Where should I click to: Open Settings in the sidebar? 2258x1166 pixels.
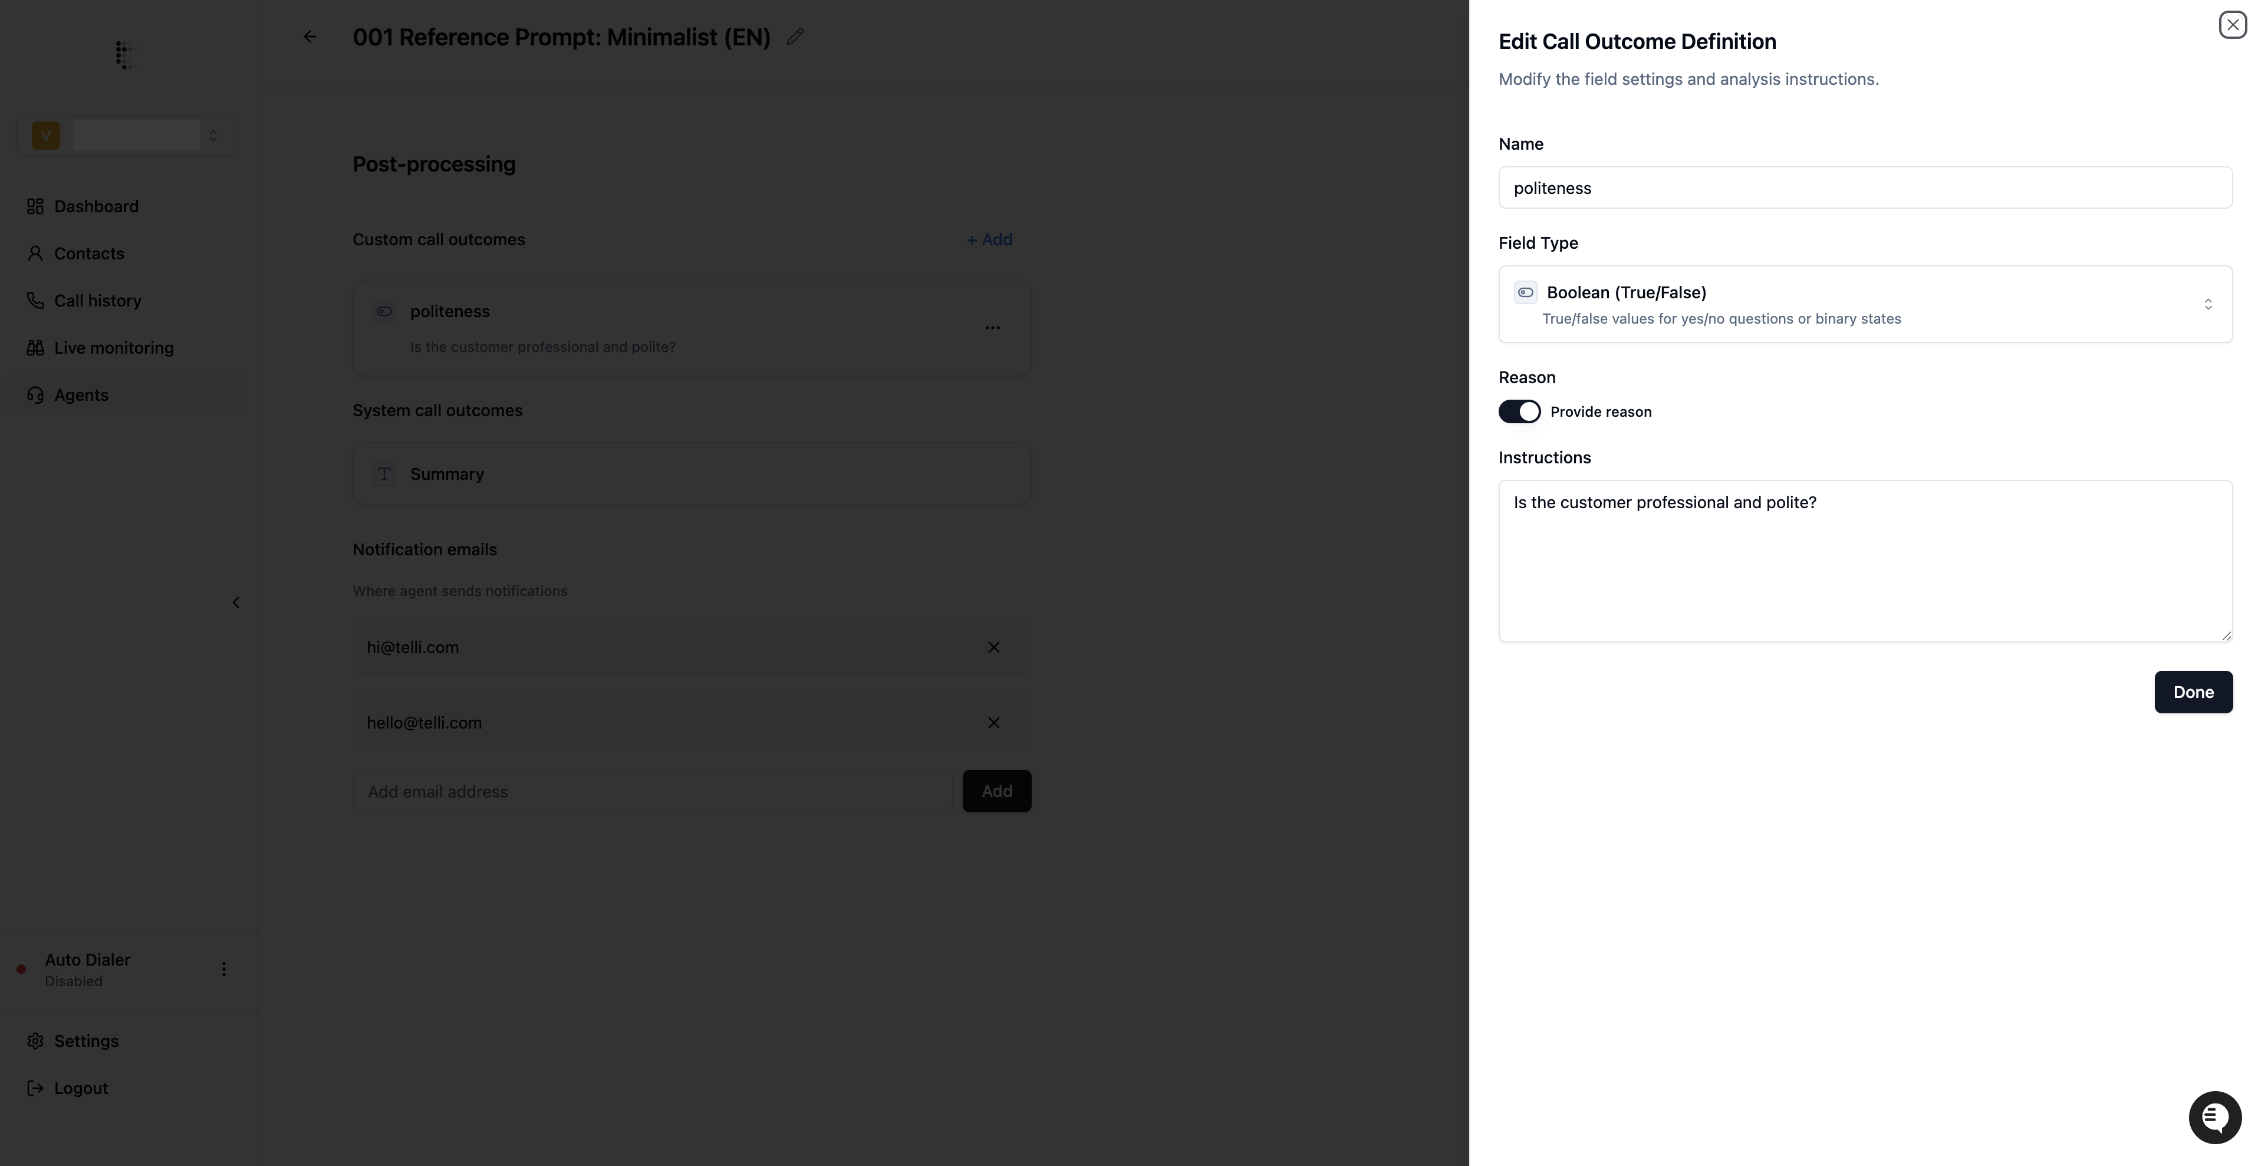86,1040
